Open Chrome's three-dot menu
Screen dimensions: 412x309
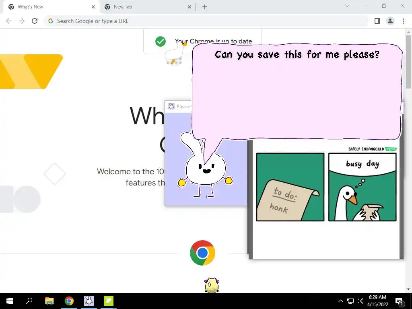pos(403,21)
